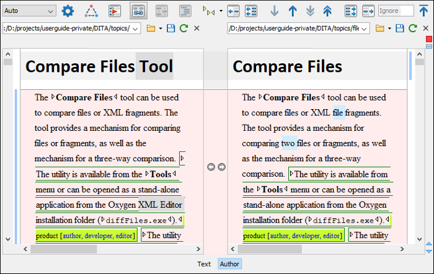Screen dimensions: 434x274
Task: Reload the right file with green arrow
Action: (410, 29)
